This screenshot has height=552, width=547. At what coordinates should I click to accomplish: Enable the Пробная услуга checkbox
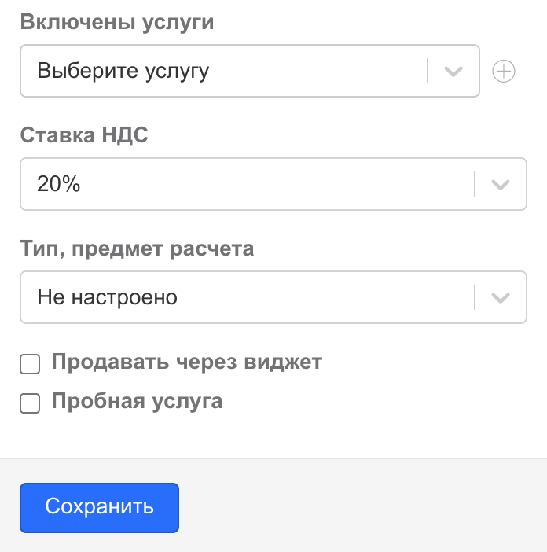(30, 403)
